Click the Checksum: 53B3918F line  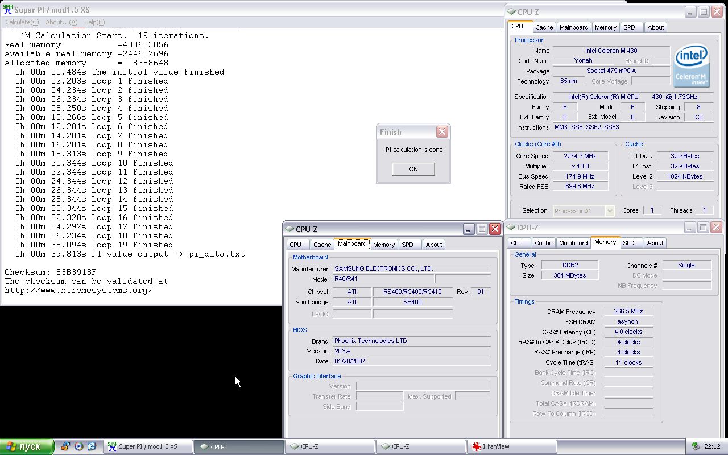point(51,272)
